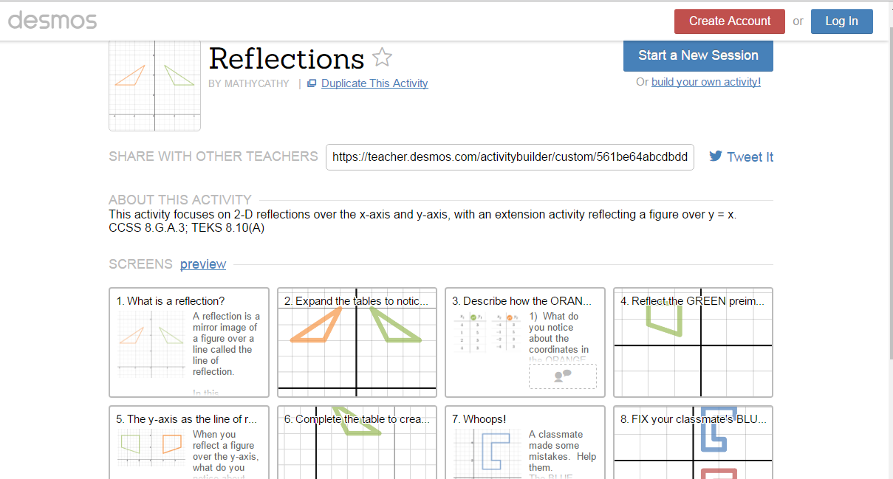This screenshot has width=893, height=479.
Task: Start a New Session for the activity
Action: [697, 55]
